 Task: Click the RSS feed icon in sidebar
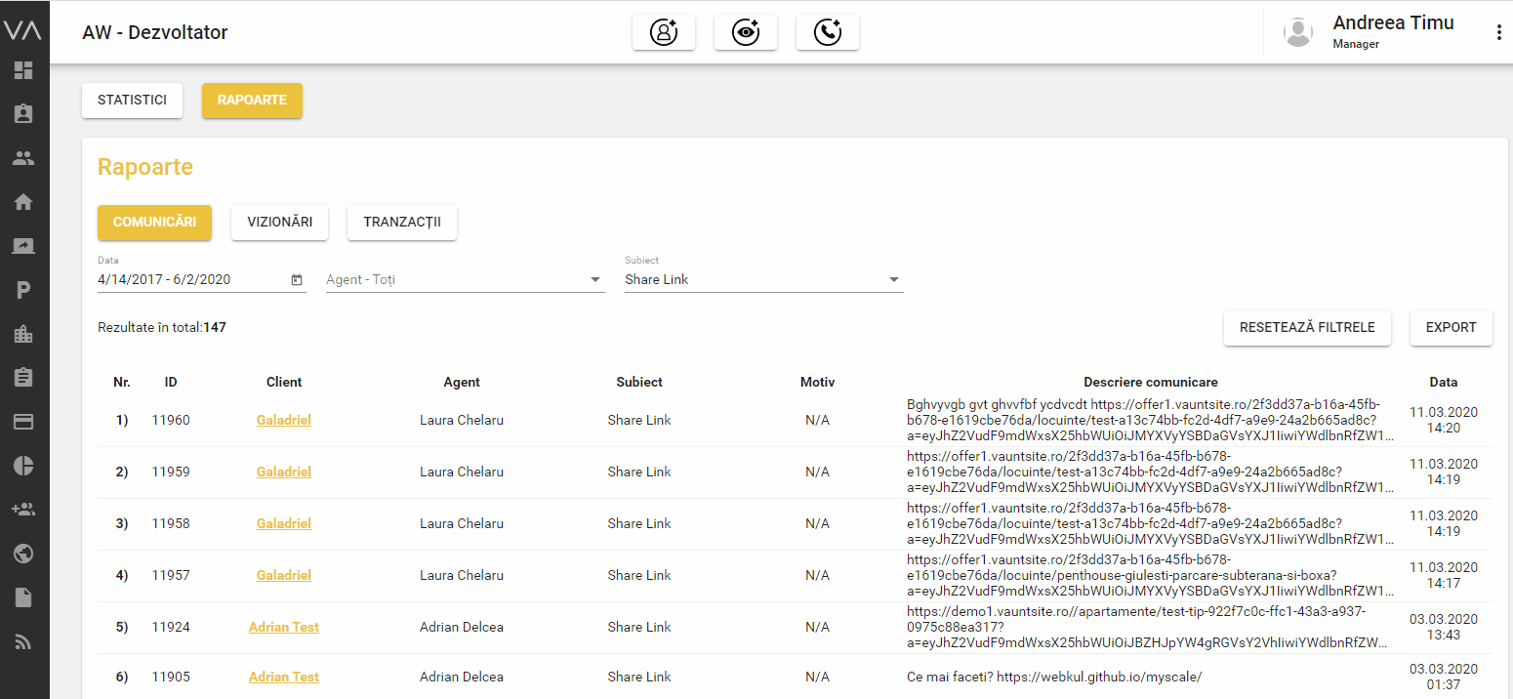click(23, 641)
